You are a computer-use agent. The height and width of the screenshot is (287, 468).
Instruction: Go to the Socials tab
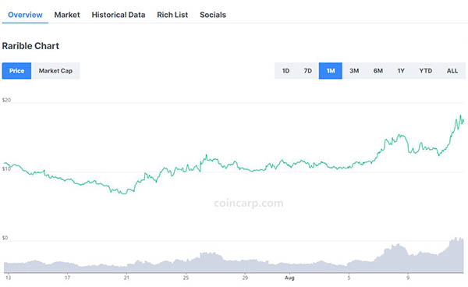pyautogui.click(x=213, y=15)
